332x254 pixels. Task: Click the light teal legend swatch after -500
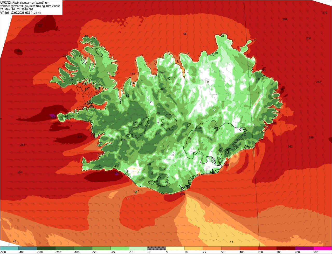pos(9,248)
